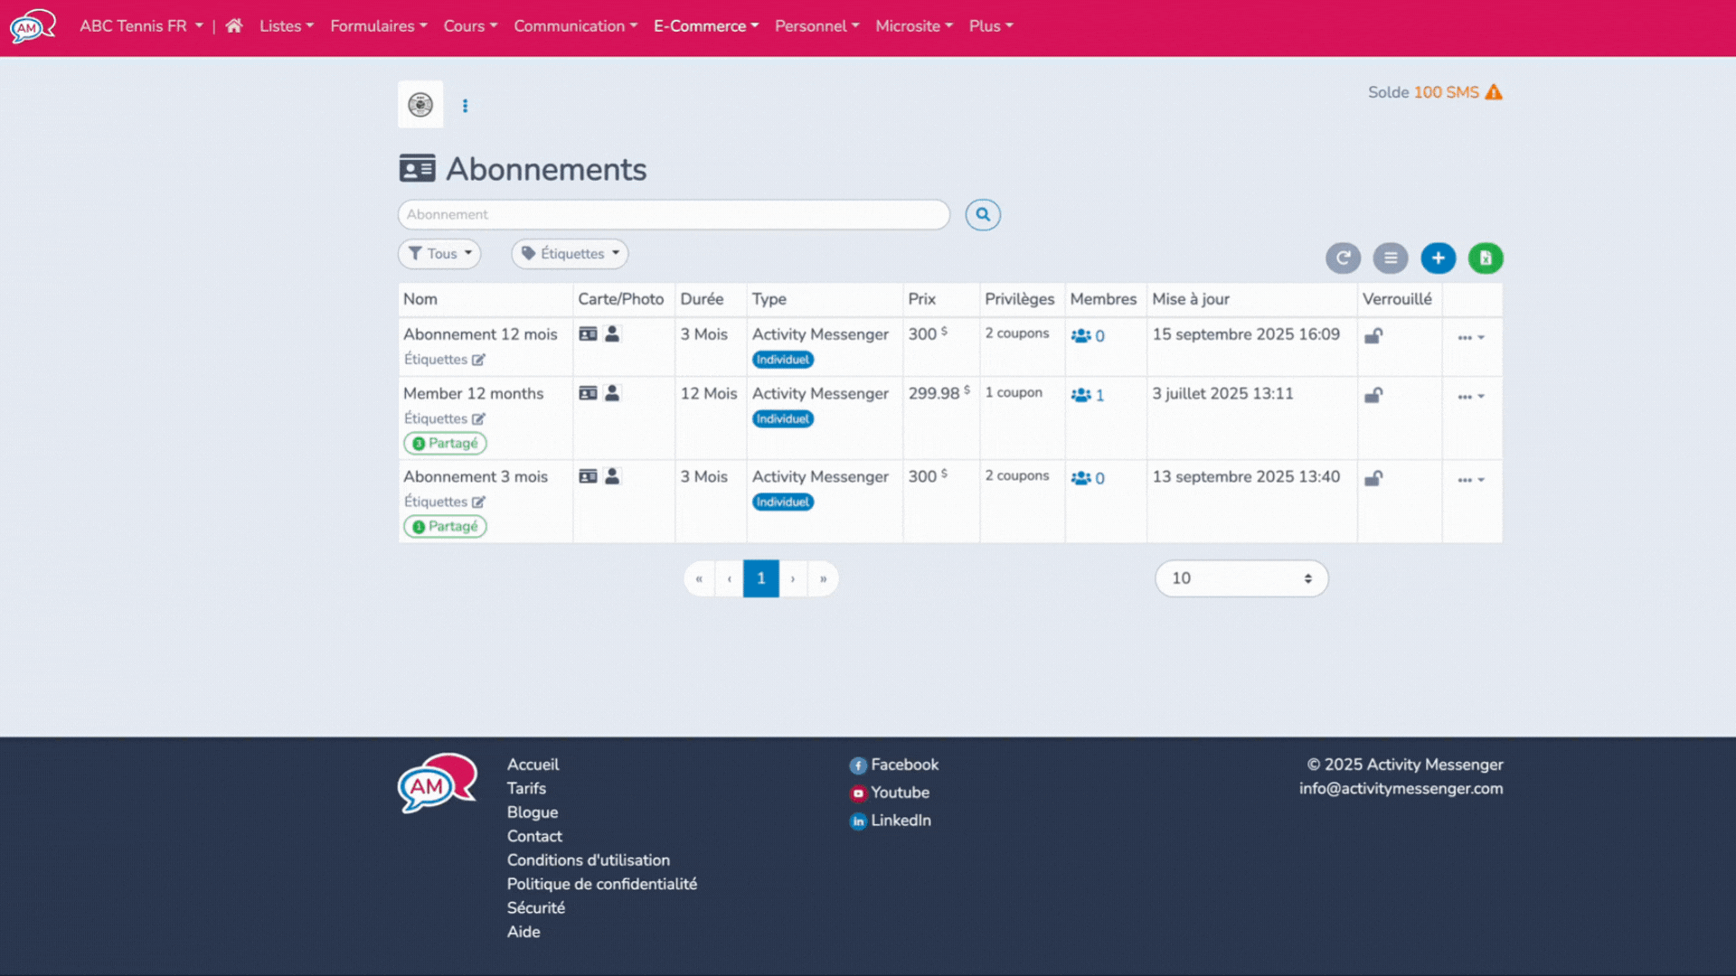The image size is (1736, 976).
Task: Open the Contact link in the footer
Action: (x=533, y=836)
